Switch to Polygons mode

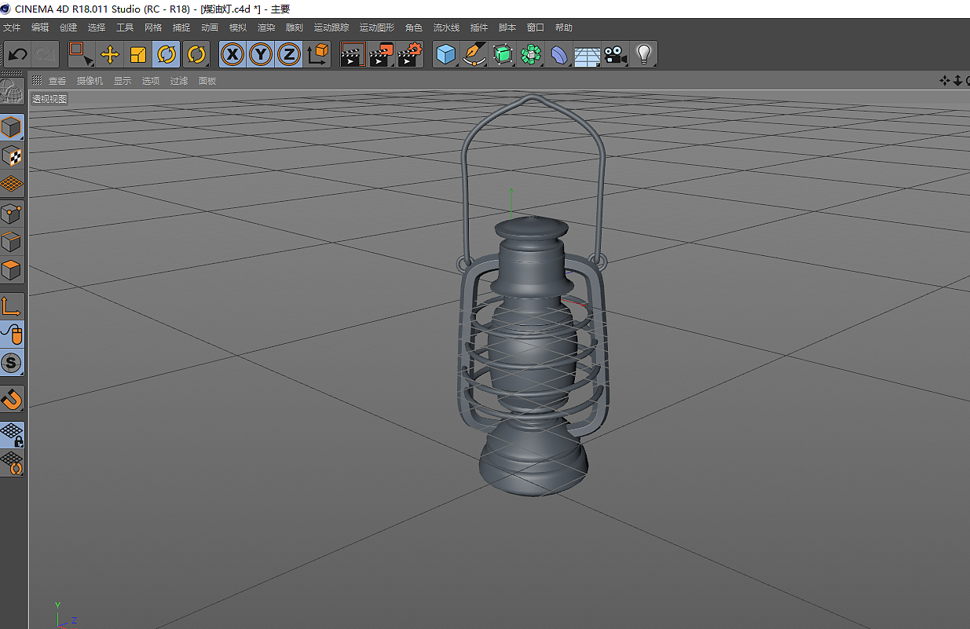(12, 269)
